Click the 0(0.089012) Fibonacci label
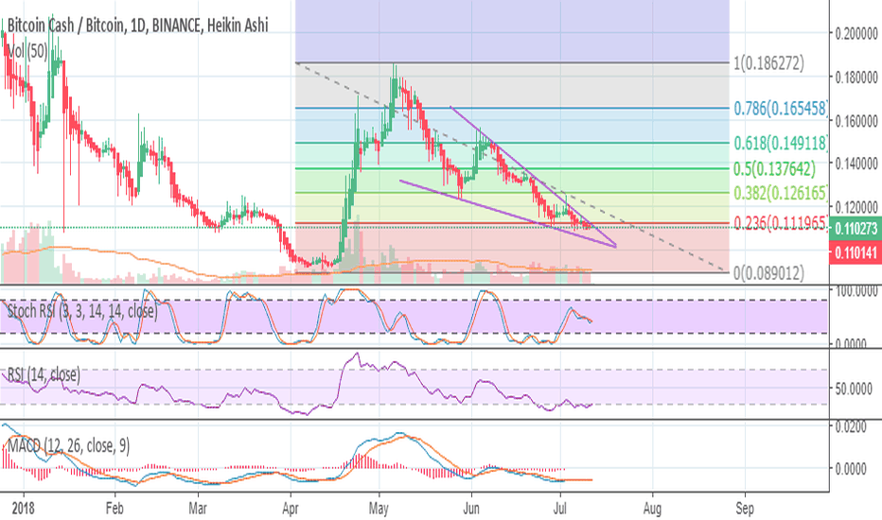The height and width of the screenshot is (520, 882). click(769, 273)
